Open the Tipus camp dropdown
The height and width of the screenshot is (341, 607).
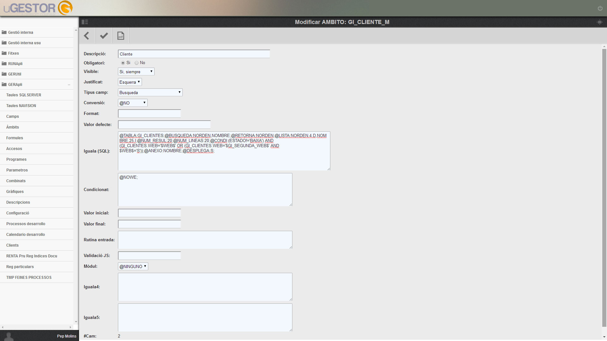(x=150, y=93)
